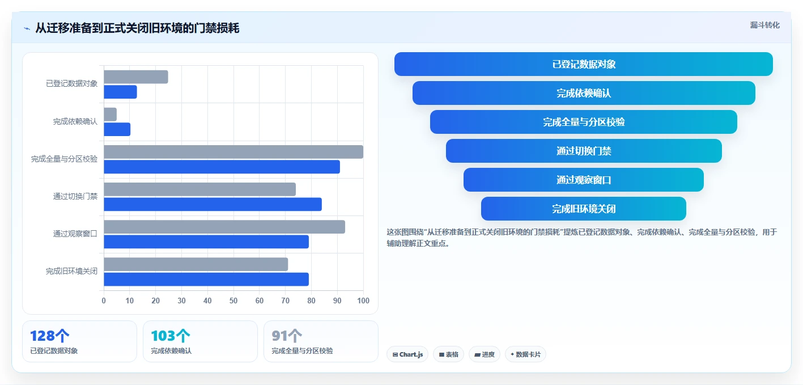Click the 数据卡片 tag chip

[x=525, y=354]
